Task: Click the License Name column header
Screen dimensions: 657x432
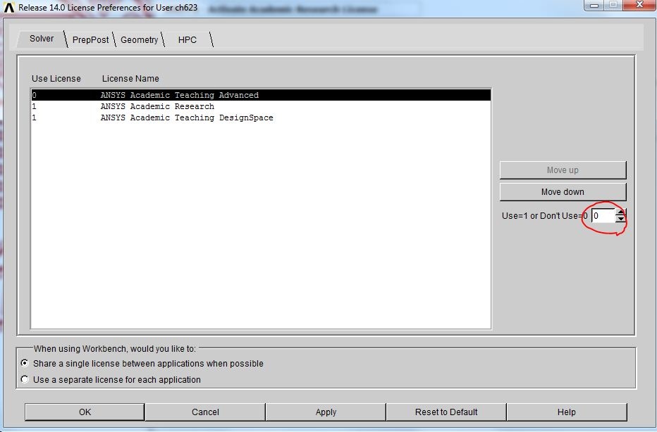Action: click(130, 79)
